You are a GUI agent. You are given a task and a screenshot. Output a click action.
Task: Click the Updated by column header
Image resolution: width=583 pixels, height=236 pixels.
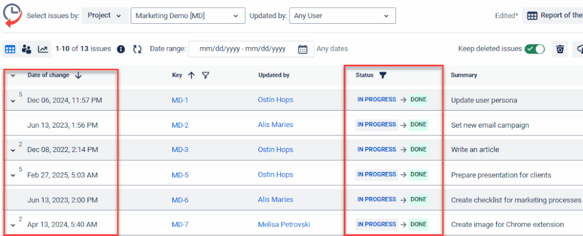pos(274,75)
